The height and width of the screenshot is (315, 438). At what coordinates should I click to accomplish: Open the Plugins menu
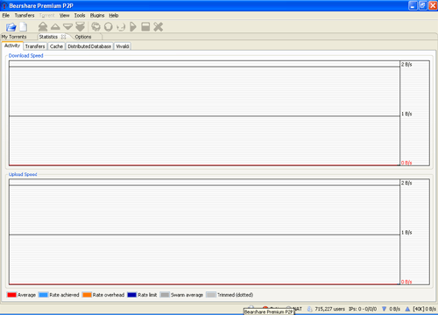[97, 16]
